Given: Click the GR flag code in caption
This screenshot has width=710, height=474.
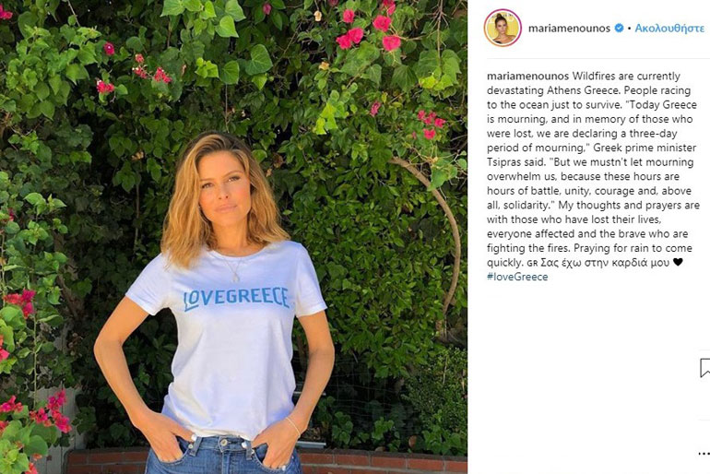Looking at the screenshot, I should point(532,263).
